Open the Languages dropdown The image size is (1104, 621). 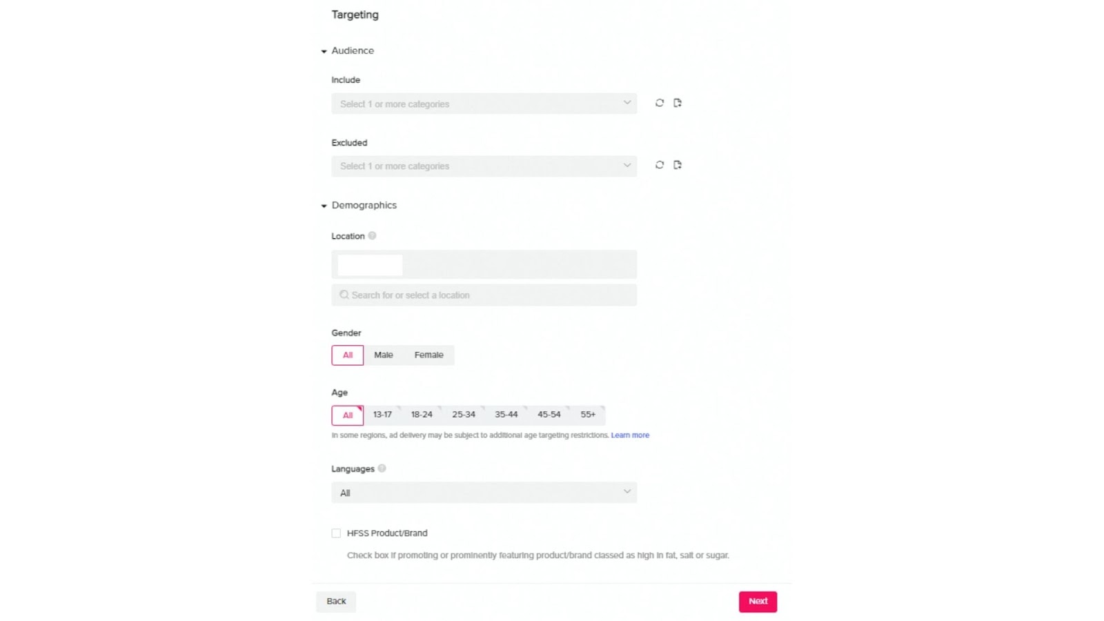(484, 493)
